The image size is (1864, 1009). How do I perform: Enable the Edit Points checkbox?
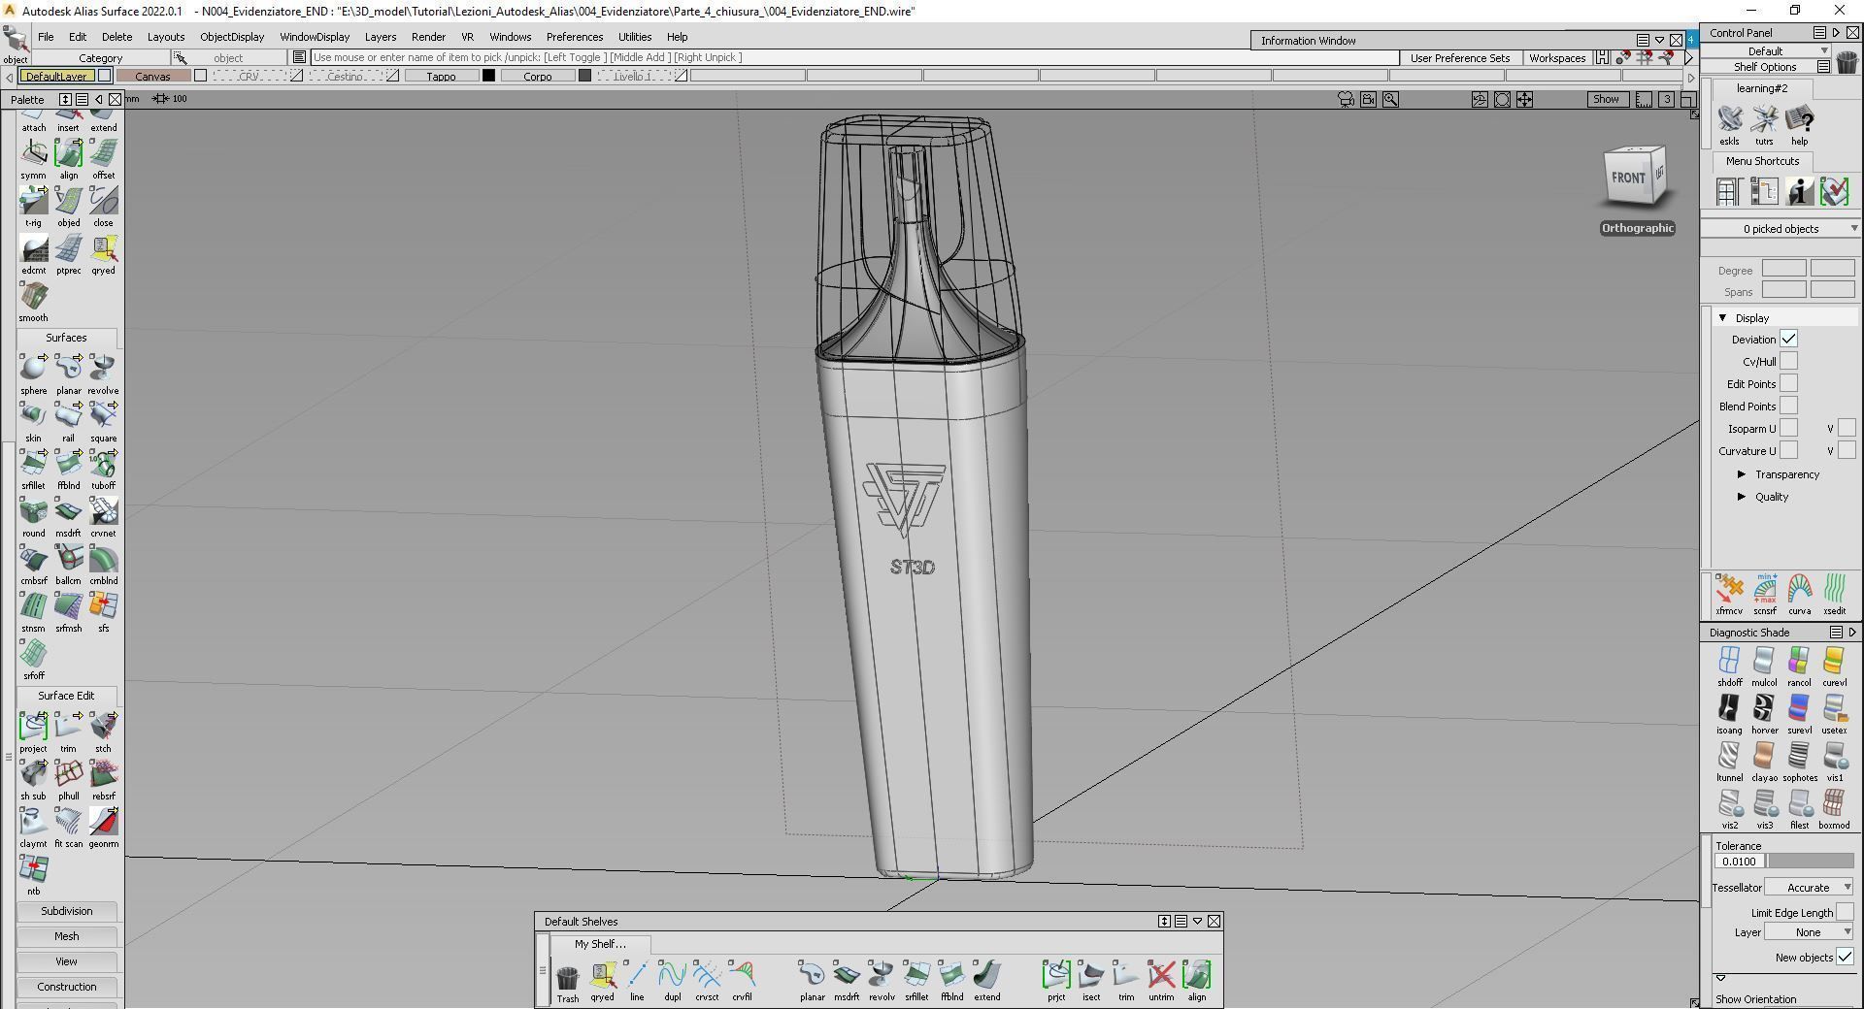(1788, 383)
